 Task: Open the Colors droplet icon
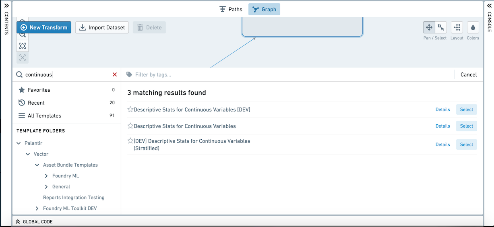(x=473, y=27)
